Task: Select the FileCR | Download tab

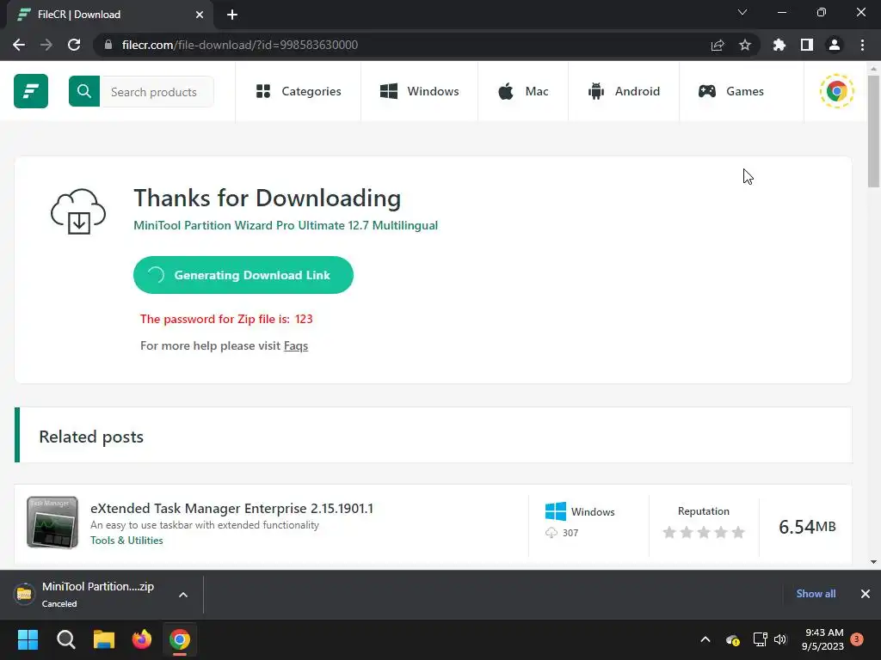Action: pos(109,15)
